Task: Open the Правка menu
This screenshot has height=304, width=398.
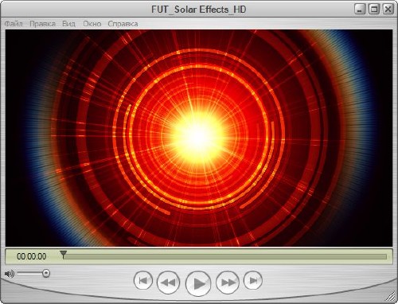Action: (42, 24)
